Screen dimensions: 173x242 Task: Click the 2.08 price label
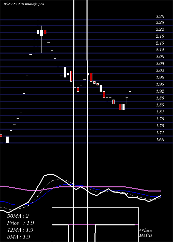coord(160,57)
